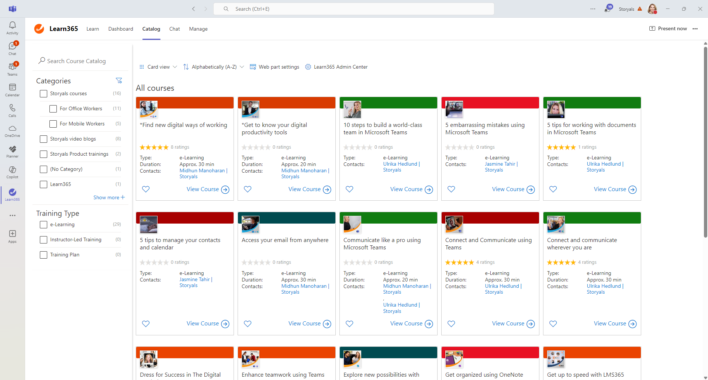Open Settings and more ellipsis in title bar
708x380 pixels.
[x=593, y=9]
